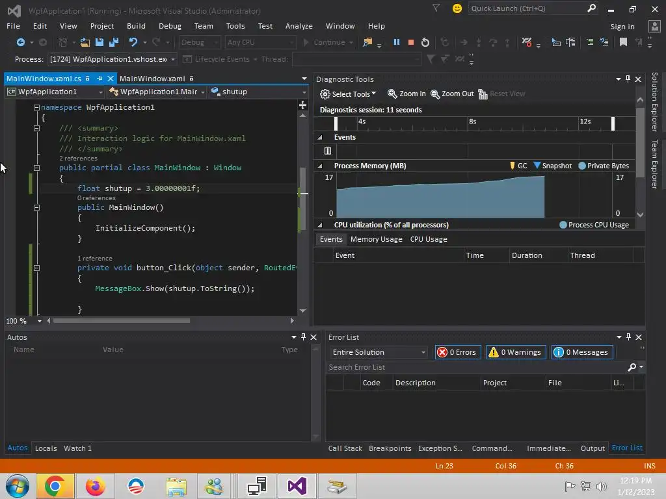666x499 pixels.
Task: Open Select Tools gear dropdown
Action: (x=348, y=94)
